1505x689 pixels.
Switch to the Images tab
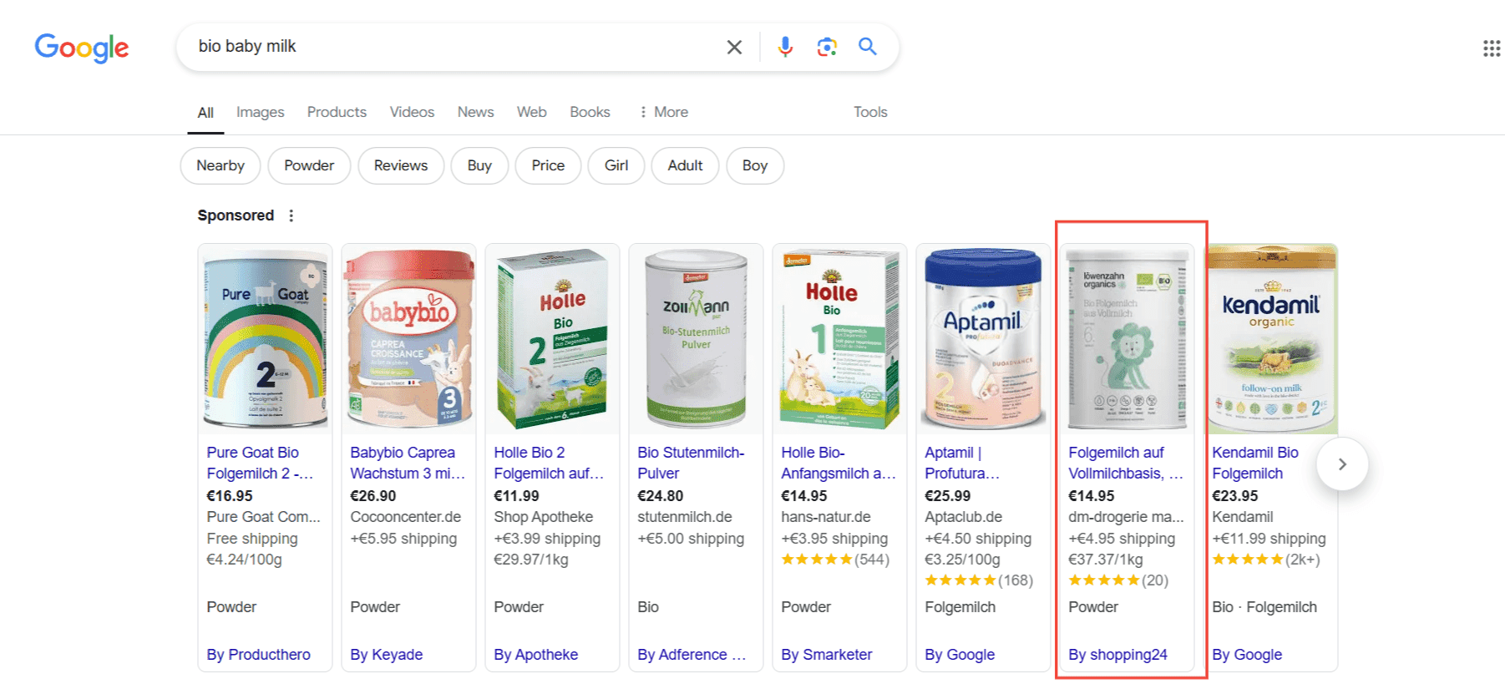260,112
